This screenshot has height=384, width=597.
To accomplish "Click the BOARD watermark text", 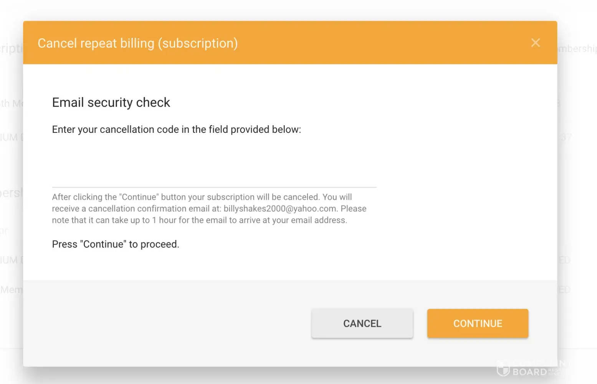I will [x=529, y=372].
